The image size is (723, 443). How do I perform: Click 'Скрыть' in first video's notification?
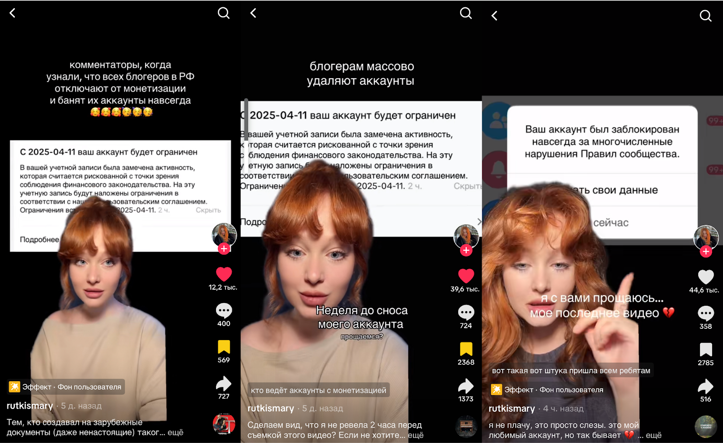[x=208, y=210]
